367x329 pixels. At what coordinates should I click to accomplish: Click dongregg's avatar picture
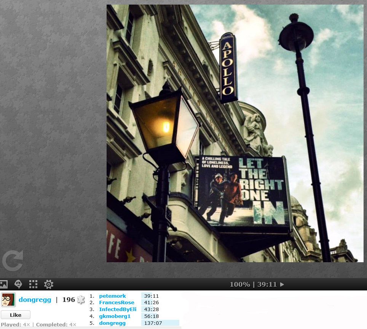click(8, 300)
